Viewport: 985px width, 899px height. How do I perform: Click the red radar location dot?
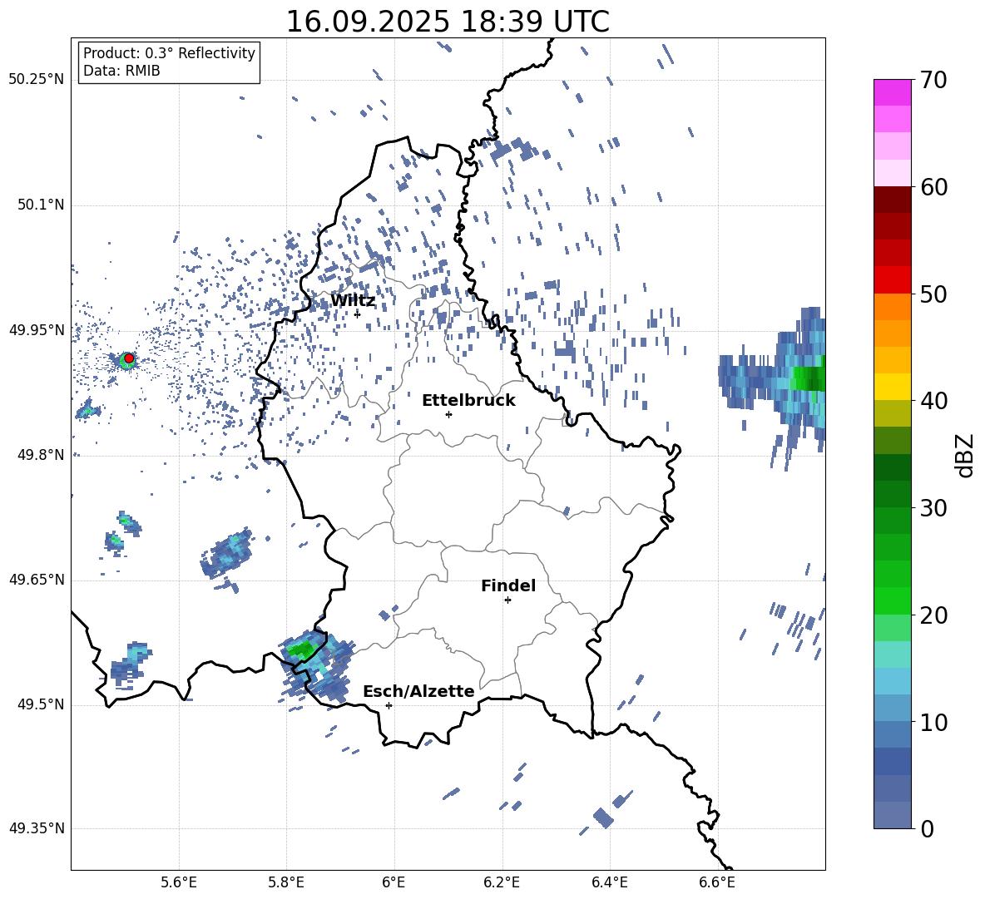tap(129, 358)
